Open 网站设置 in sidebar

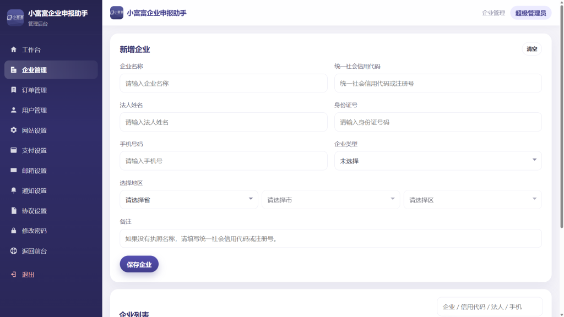(x=51, y=130)
